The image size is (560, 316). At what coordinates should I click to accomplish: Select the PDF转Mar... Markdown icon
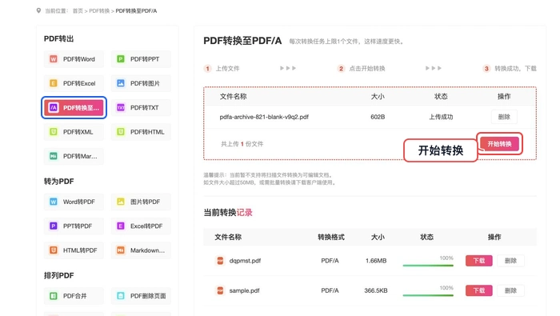tap(54, 156)
